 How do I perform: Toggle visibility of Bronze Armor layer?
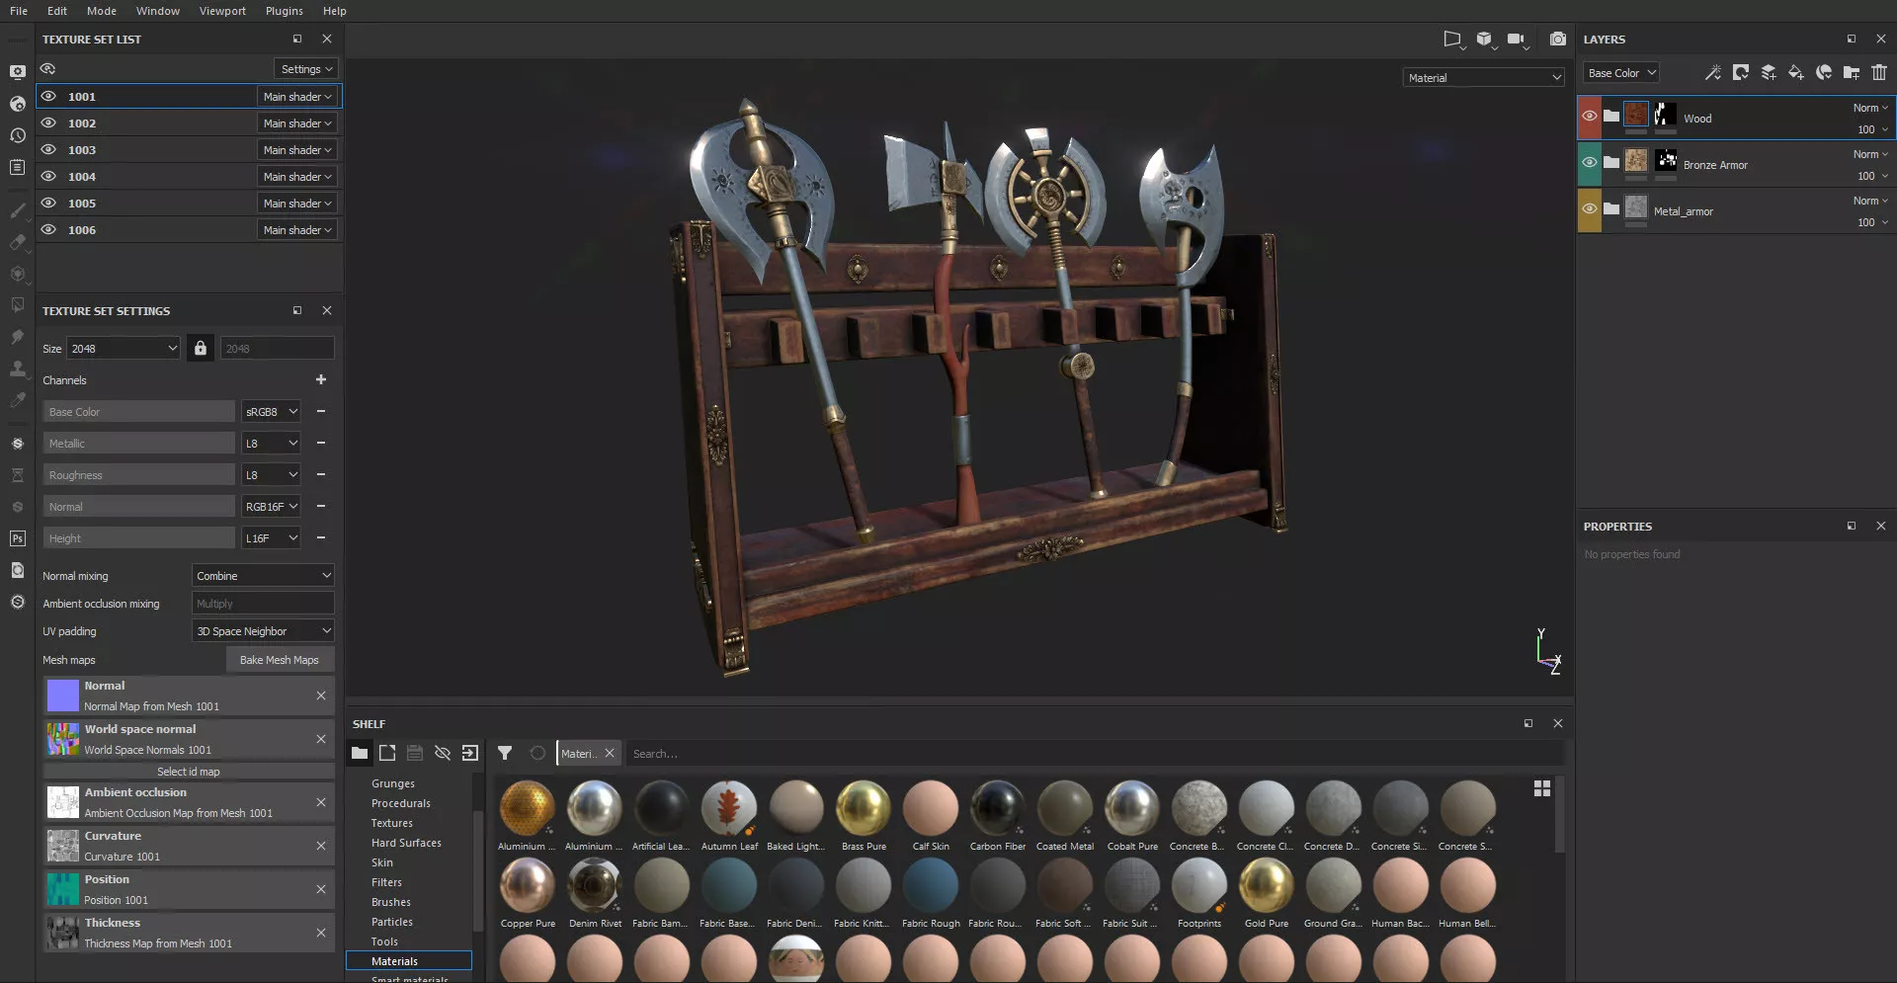[x=1589, y=163]
